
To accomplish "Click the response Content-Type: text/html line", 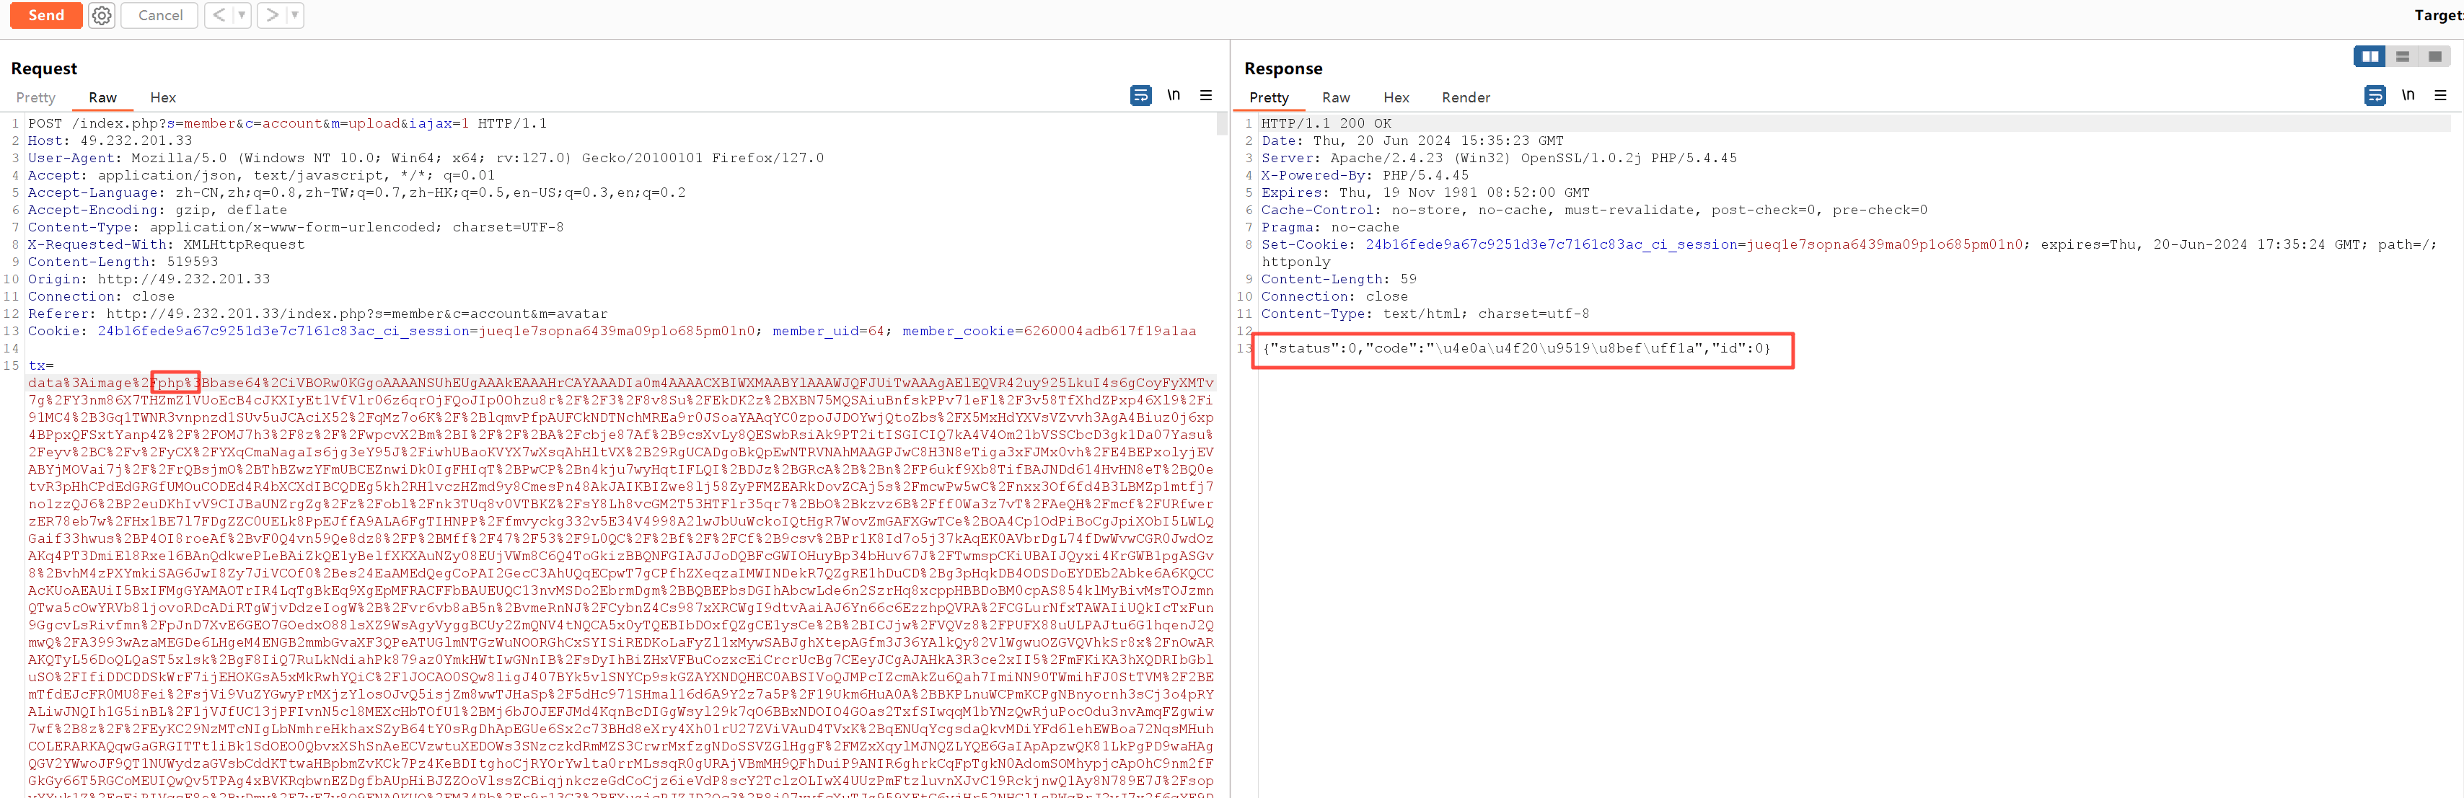I will (x=1425, y=314).
